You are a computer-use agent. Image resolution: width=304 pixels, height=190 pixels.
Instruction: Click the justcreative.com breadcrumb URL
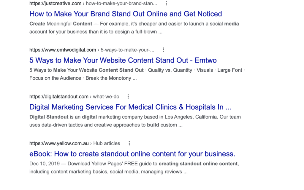[x=55, y=3]
